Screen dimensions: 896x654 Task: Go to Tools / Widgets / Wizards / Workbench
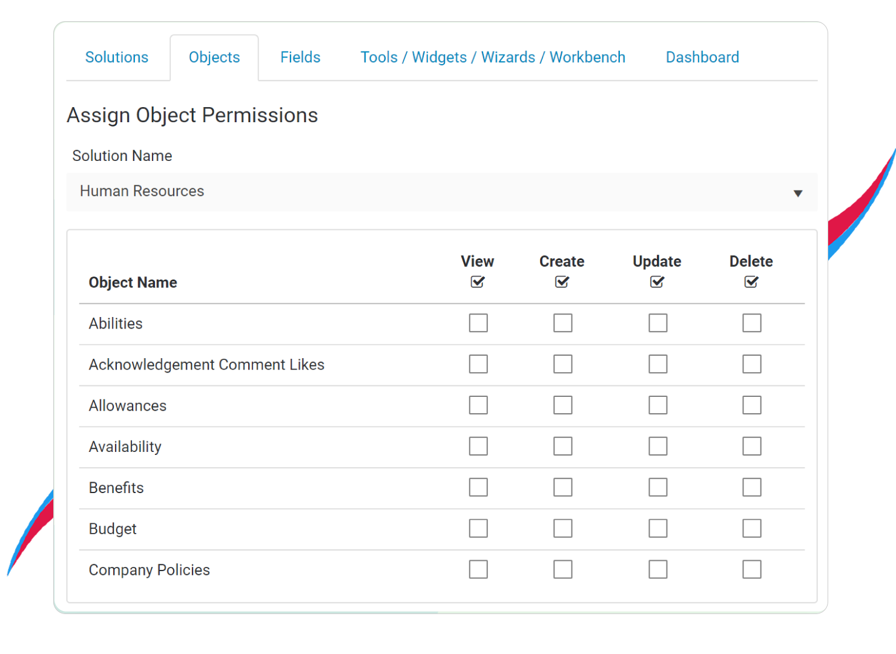492,57
